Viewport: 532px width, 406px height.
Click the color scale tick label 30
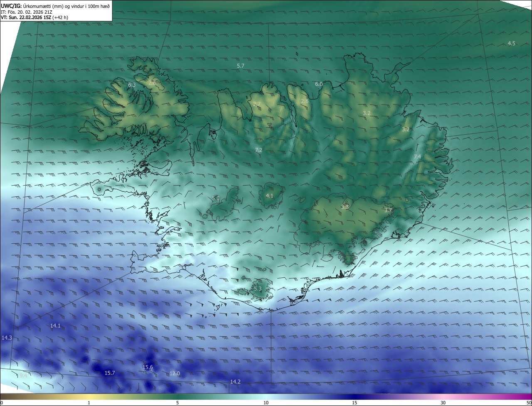[443, 403]
